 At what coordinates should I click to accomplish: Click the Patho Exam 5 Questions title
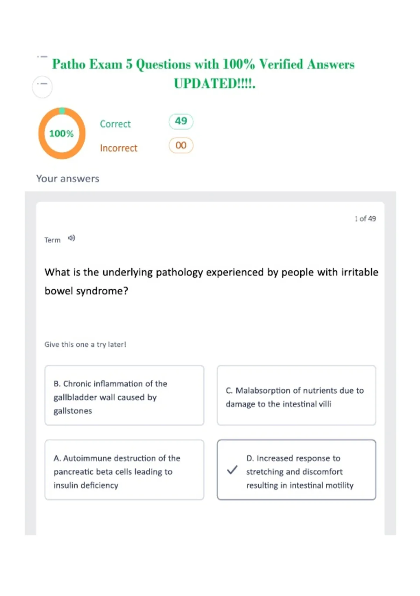pos(203,74)
